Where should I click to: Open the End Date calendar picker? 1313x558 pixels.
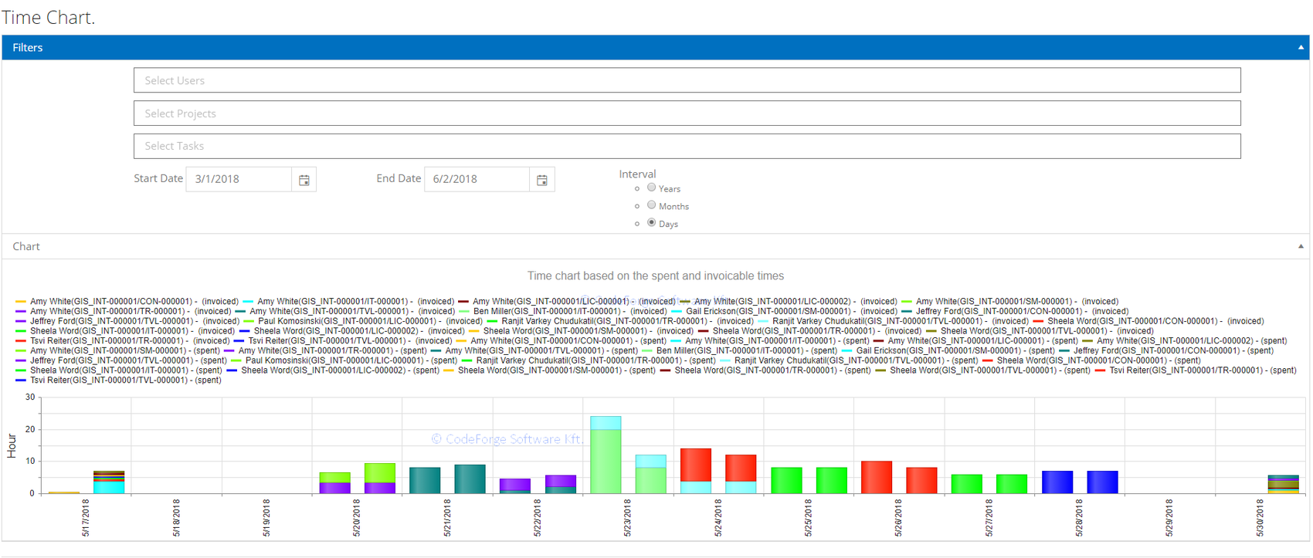point(542,180)
